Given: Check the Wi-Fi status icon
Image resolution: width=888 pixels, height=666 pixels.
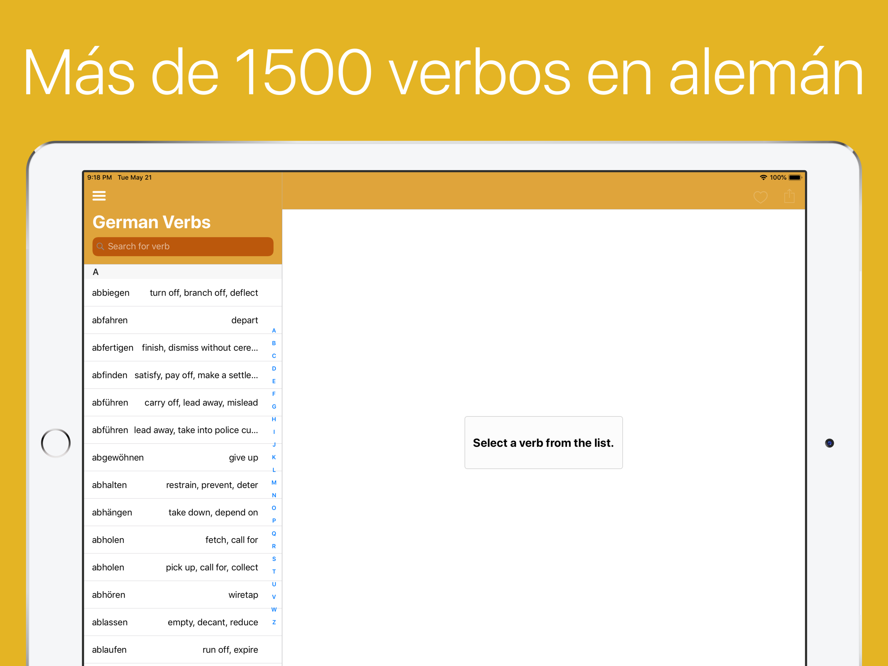Looking at the screenshot, I should pyautogui.click(x=763, y=178).
